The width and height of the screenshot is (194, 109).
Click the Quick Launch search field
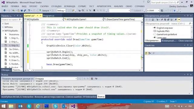tap(165, 2)
